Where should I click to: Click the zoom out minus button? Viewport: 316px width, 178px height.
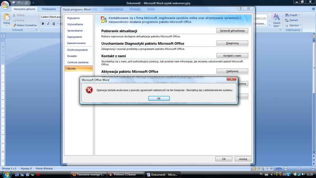coord(286,169)
